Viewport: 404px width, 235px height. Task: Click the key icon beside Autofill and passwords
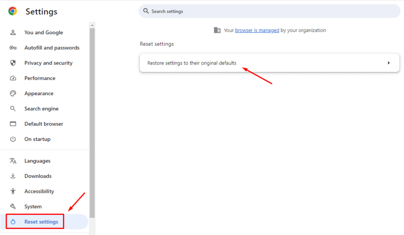(13, 48)
